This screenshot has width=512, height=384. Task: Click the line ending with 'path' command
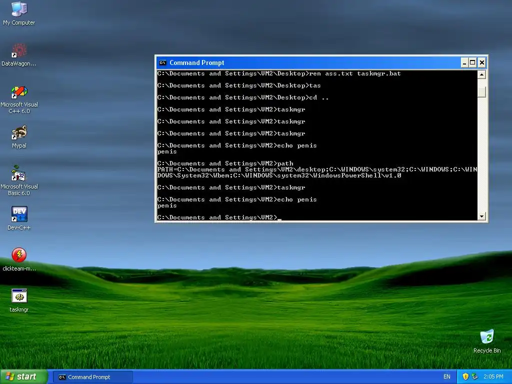(225, 163)
